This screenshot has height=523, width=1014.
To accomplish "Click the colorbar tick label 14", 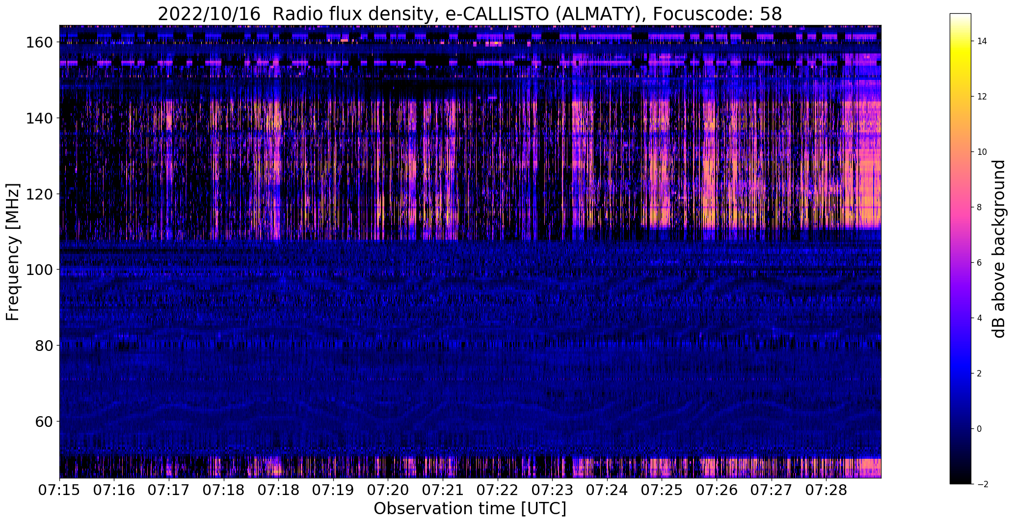I will coord(982,41).
